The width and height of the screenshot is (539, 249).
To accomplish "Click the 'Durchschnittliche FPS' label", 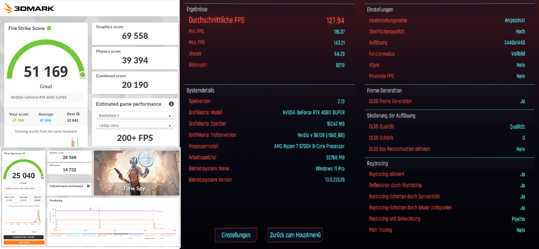I will click(216, 20).
